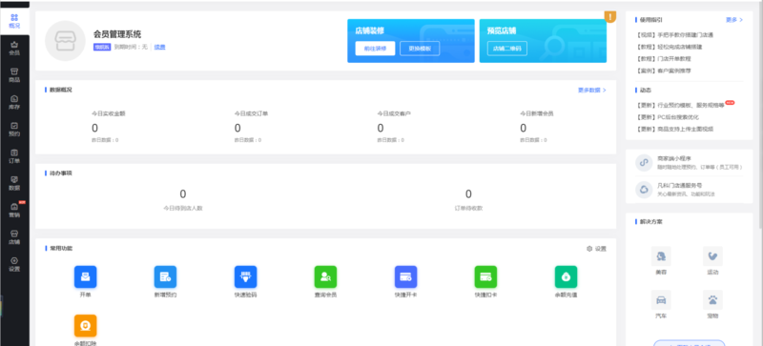Click the 店铺二维码 store QR code button
Screen dimensions: 763x346
(507, 49)
